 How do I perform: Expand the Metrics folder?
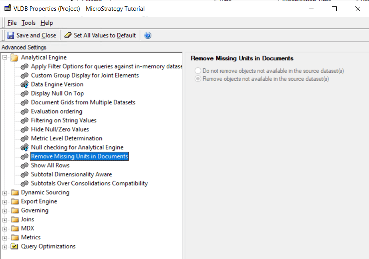[5, 238]
